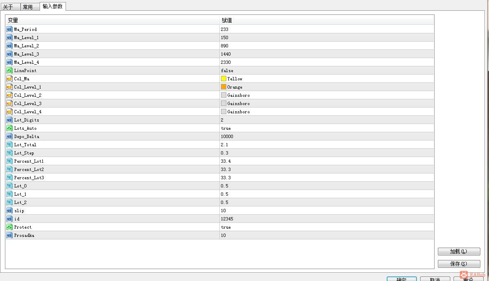
Task: Select the Ma_Period variable name
Action: click(x=25, y=29)
